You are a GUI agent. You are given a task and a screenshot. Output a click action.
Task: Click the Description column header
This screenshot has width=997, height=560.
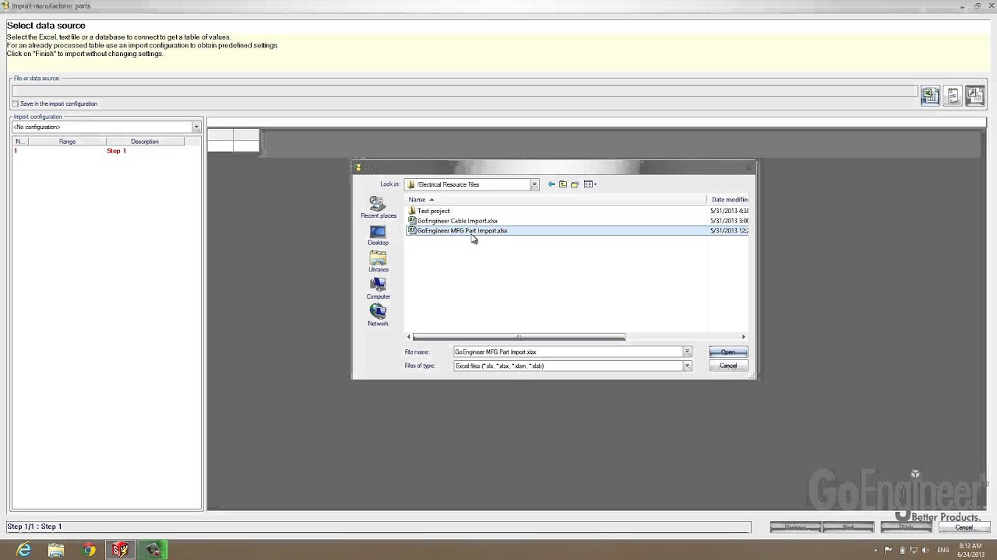tap(145, 142)
